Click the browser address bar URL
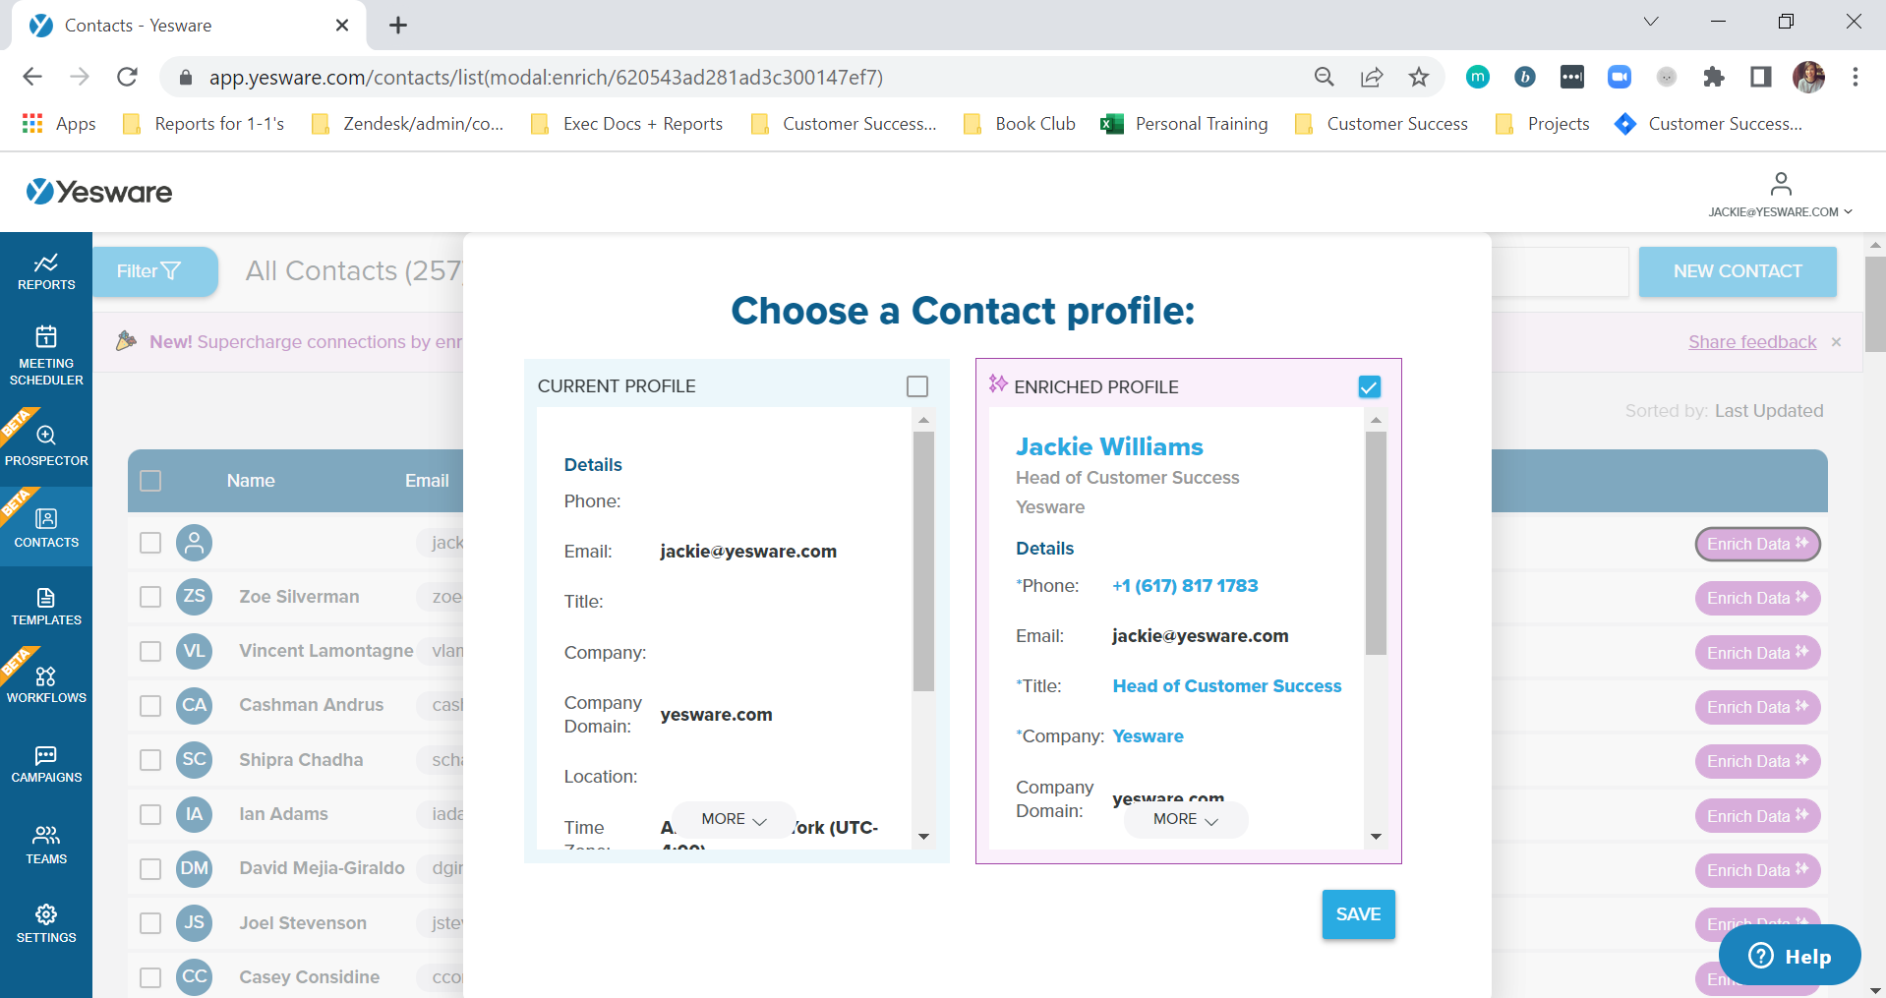This screenshot has height=998, width=1886. [x=546, y=77]
